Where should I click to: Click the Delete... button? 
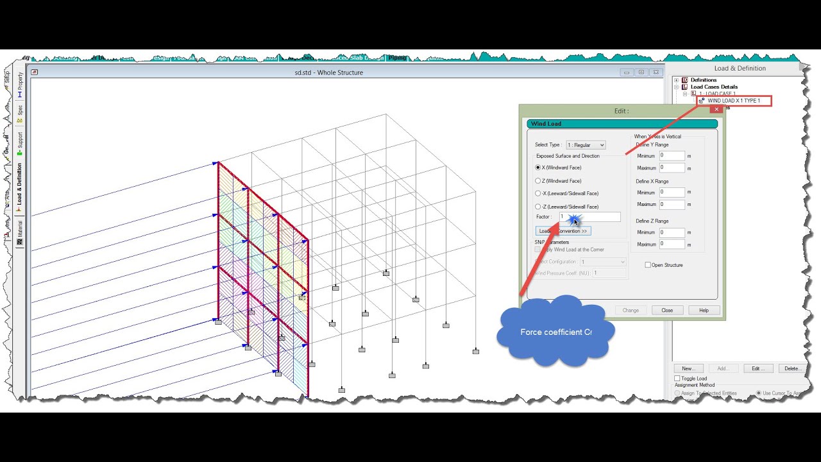click(x=792, y=368)
